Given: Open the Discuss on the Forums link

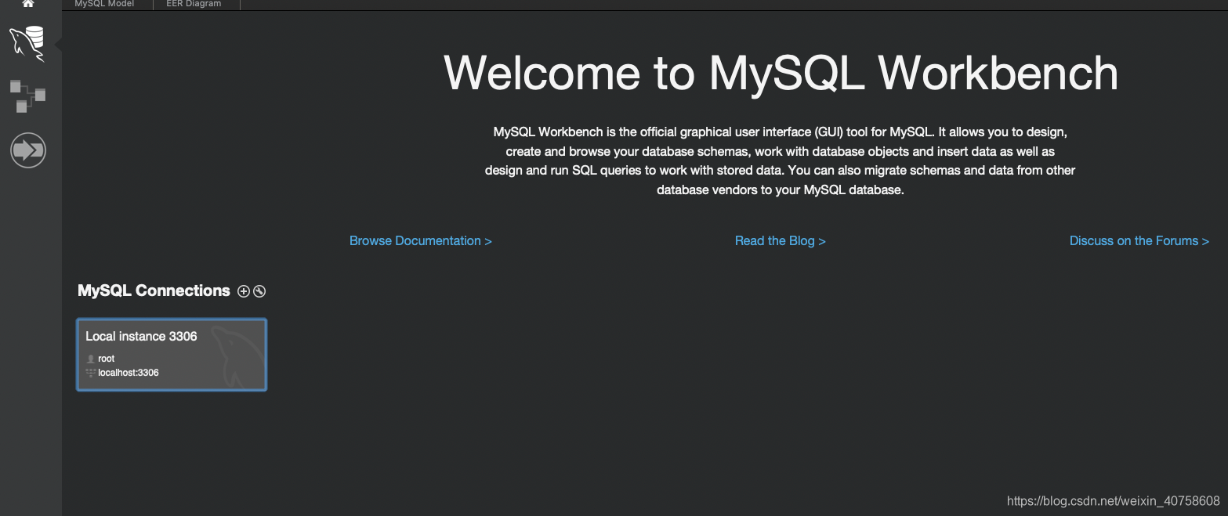Looking at the screenshot, I should pos(1139,241).
